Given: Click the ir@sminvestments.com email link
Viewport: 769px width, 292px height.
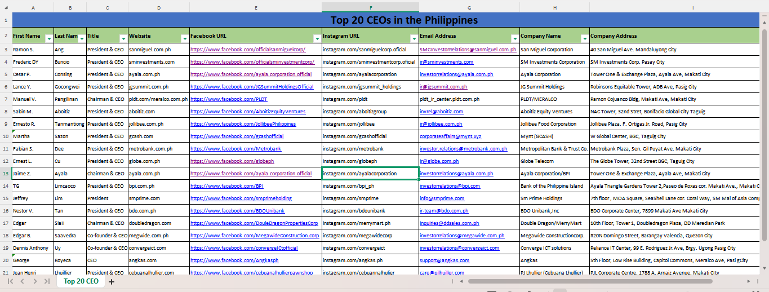Looking at the screenshot, I should [x=447, y=62].
